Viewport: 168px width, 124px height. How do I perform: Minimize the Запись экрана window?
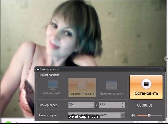point(157,70)
